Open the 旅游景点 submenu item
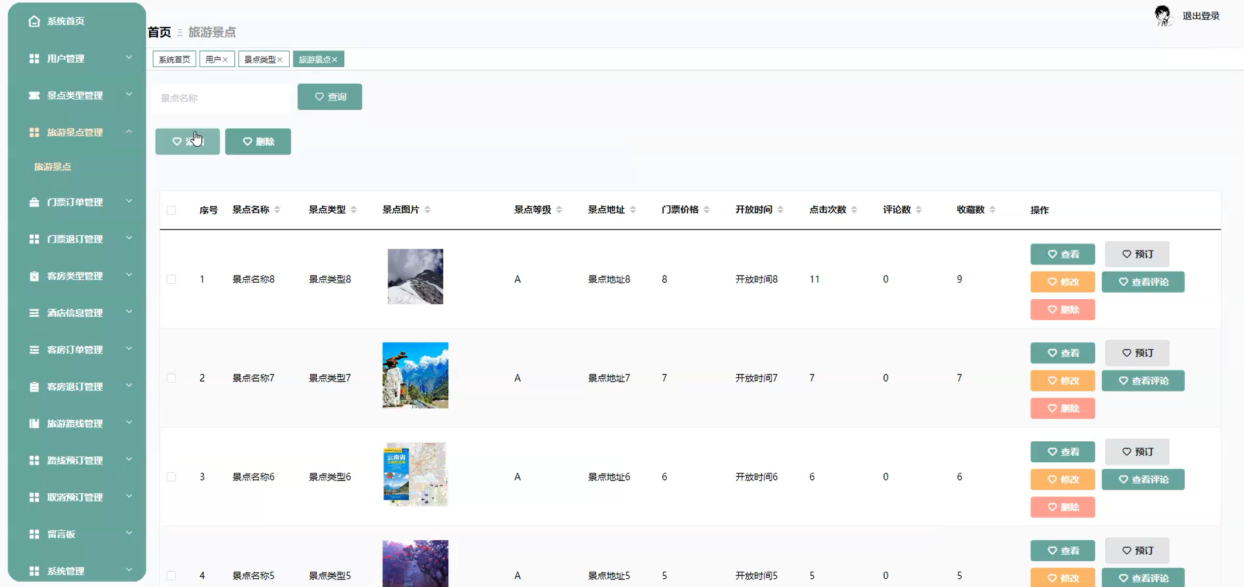1244x587 pixels. pyautogui.click(x=53, y=167)
